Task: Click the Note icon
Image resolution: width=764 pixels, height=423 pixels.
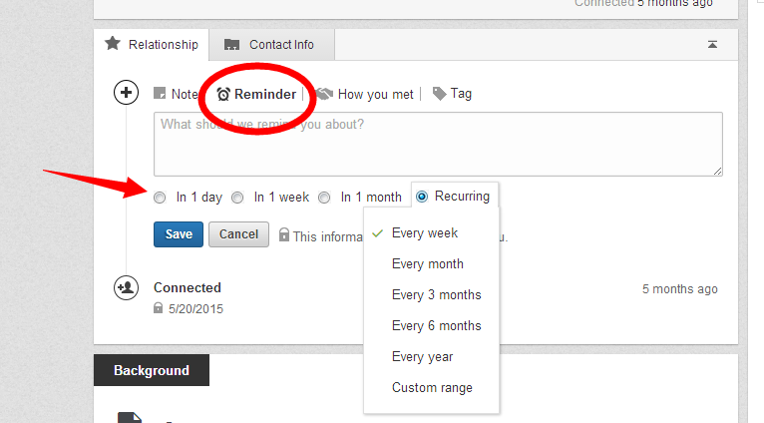Action: point(160,94)
